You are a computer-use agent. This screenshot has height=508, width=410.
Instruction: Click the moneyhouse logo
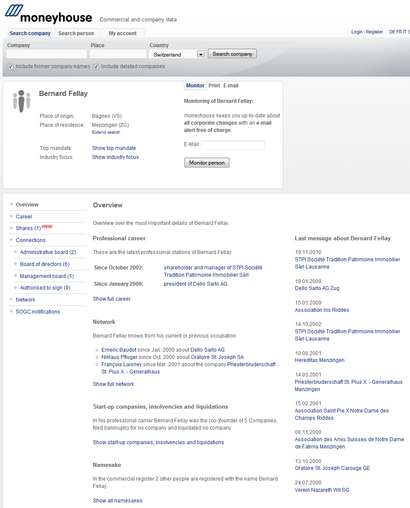click(48, 14)
